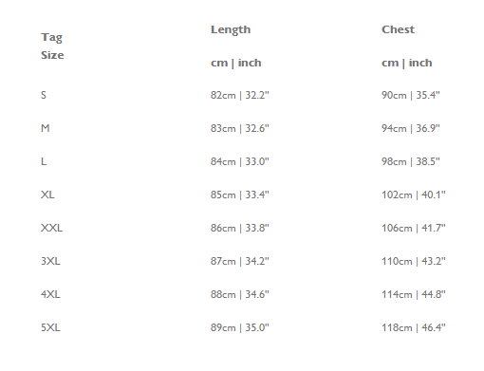
Task: Click the 84cm | 33.0" length value
Action: pyautogui.click(x=240, y=161)
